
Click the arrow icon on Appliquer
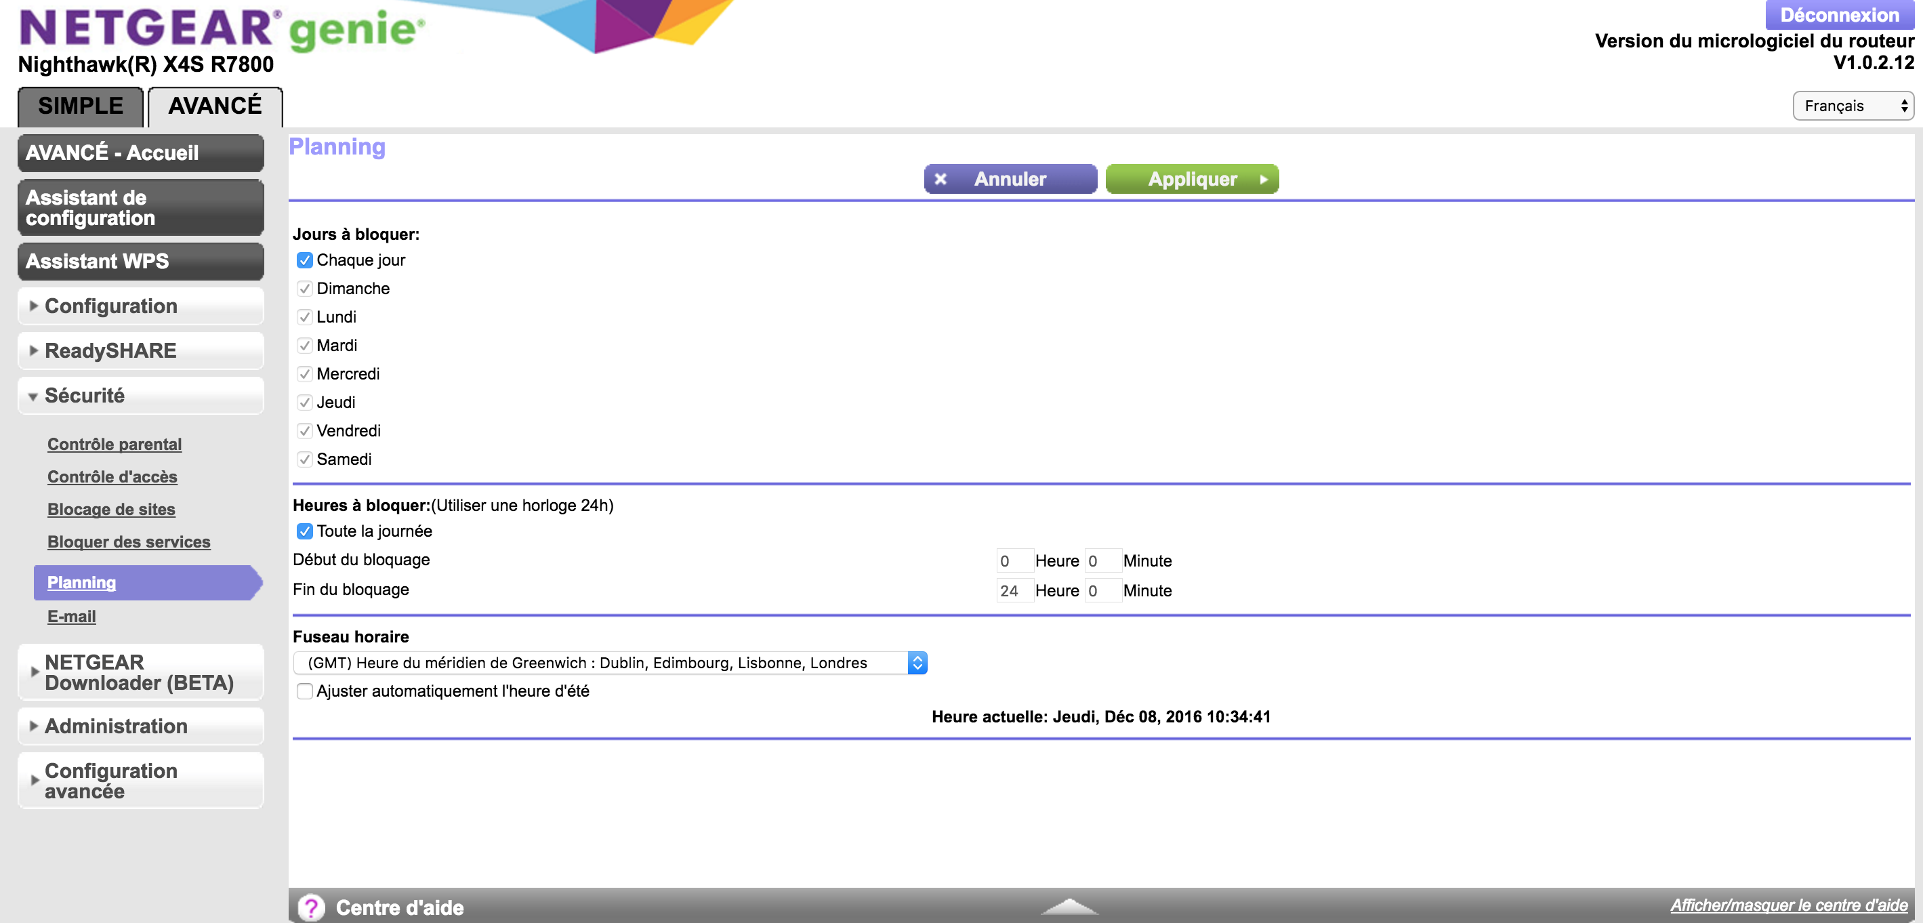click(x=1263, y=179)
